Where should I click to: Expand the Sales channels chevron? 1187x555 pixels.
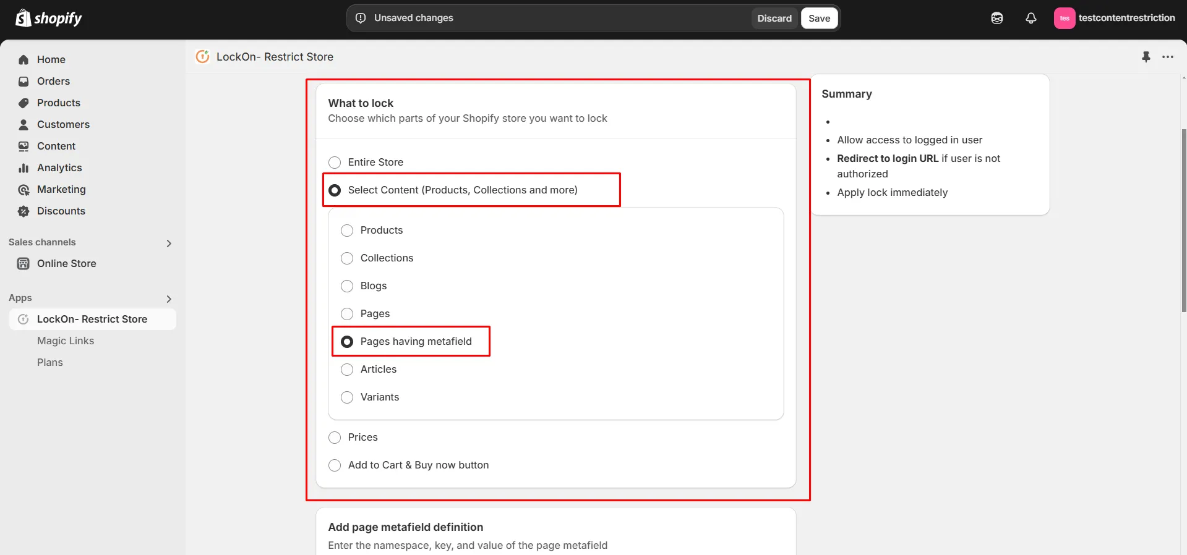pyautogui.click(x=169, y=243)
